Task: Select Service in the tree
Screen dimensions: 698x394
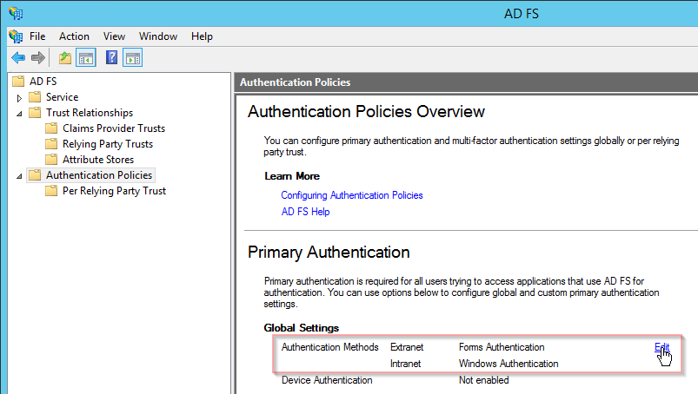Action: [62, 97]
